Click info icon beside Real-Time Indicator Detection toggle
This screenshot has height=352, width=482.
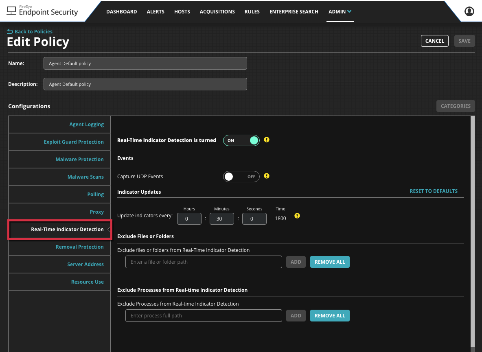[x=267, y=140]
